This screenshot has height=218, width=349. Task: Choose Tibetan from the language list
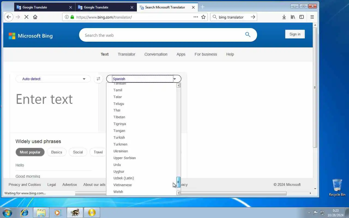[x=142, y=117]
